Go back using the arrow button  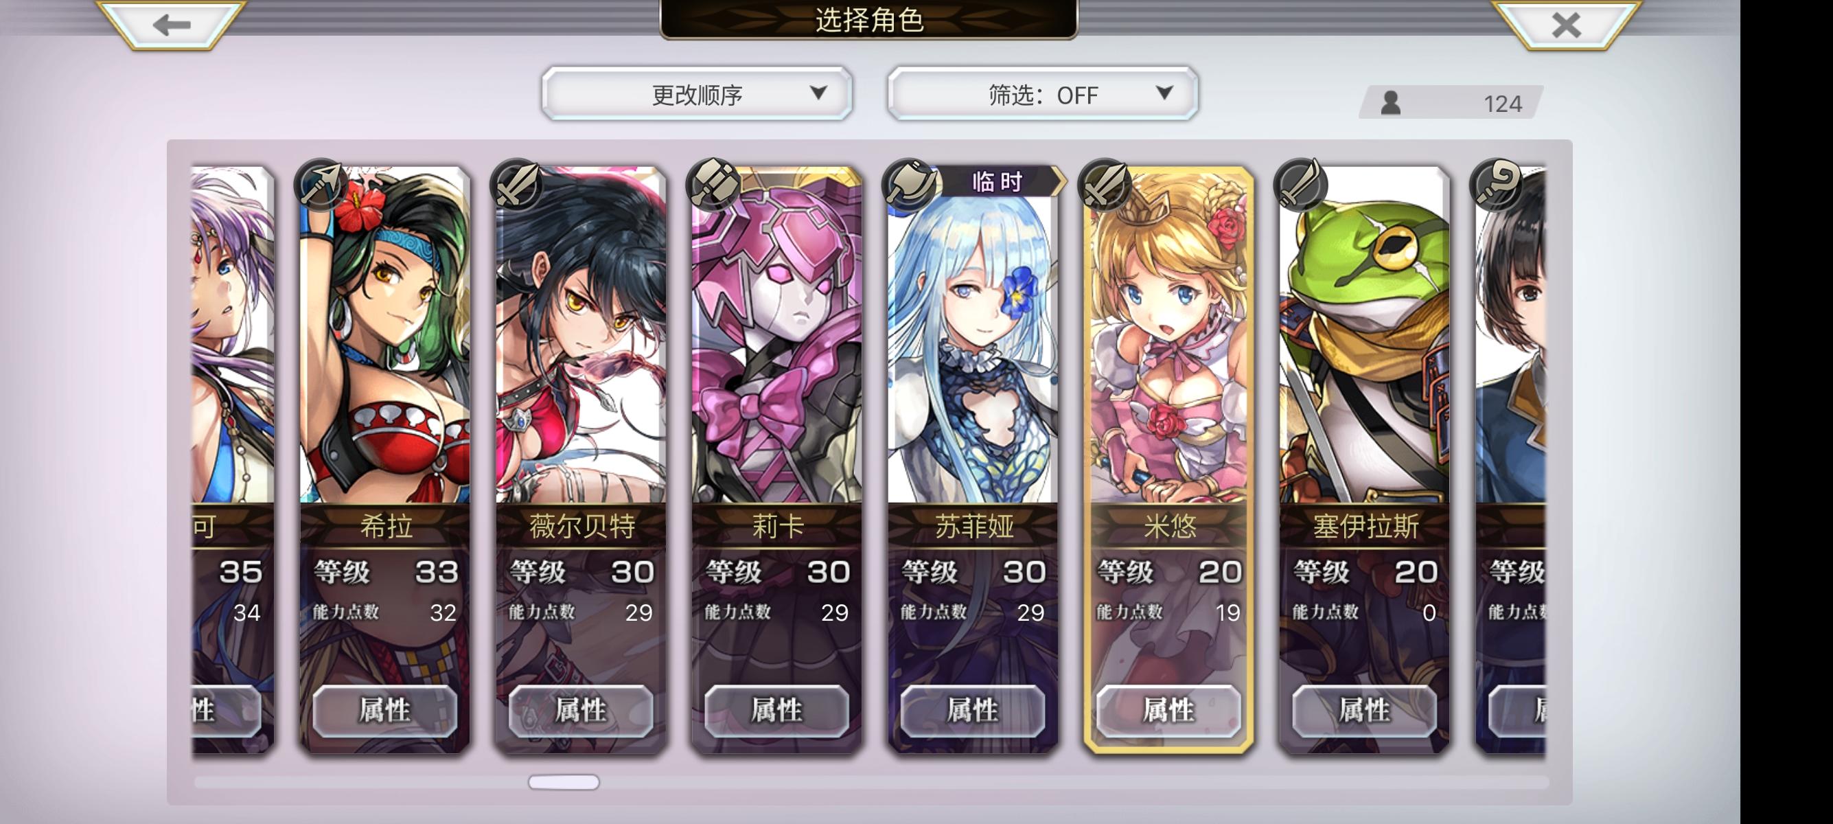coord(171,25)
